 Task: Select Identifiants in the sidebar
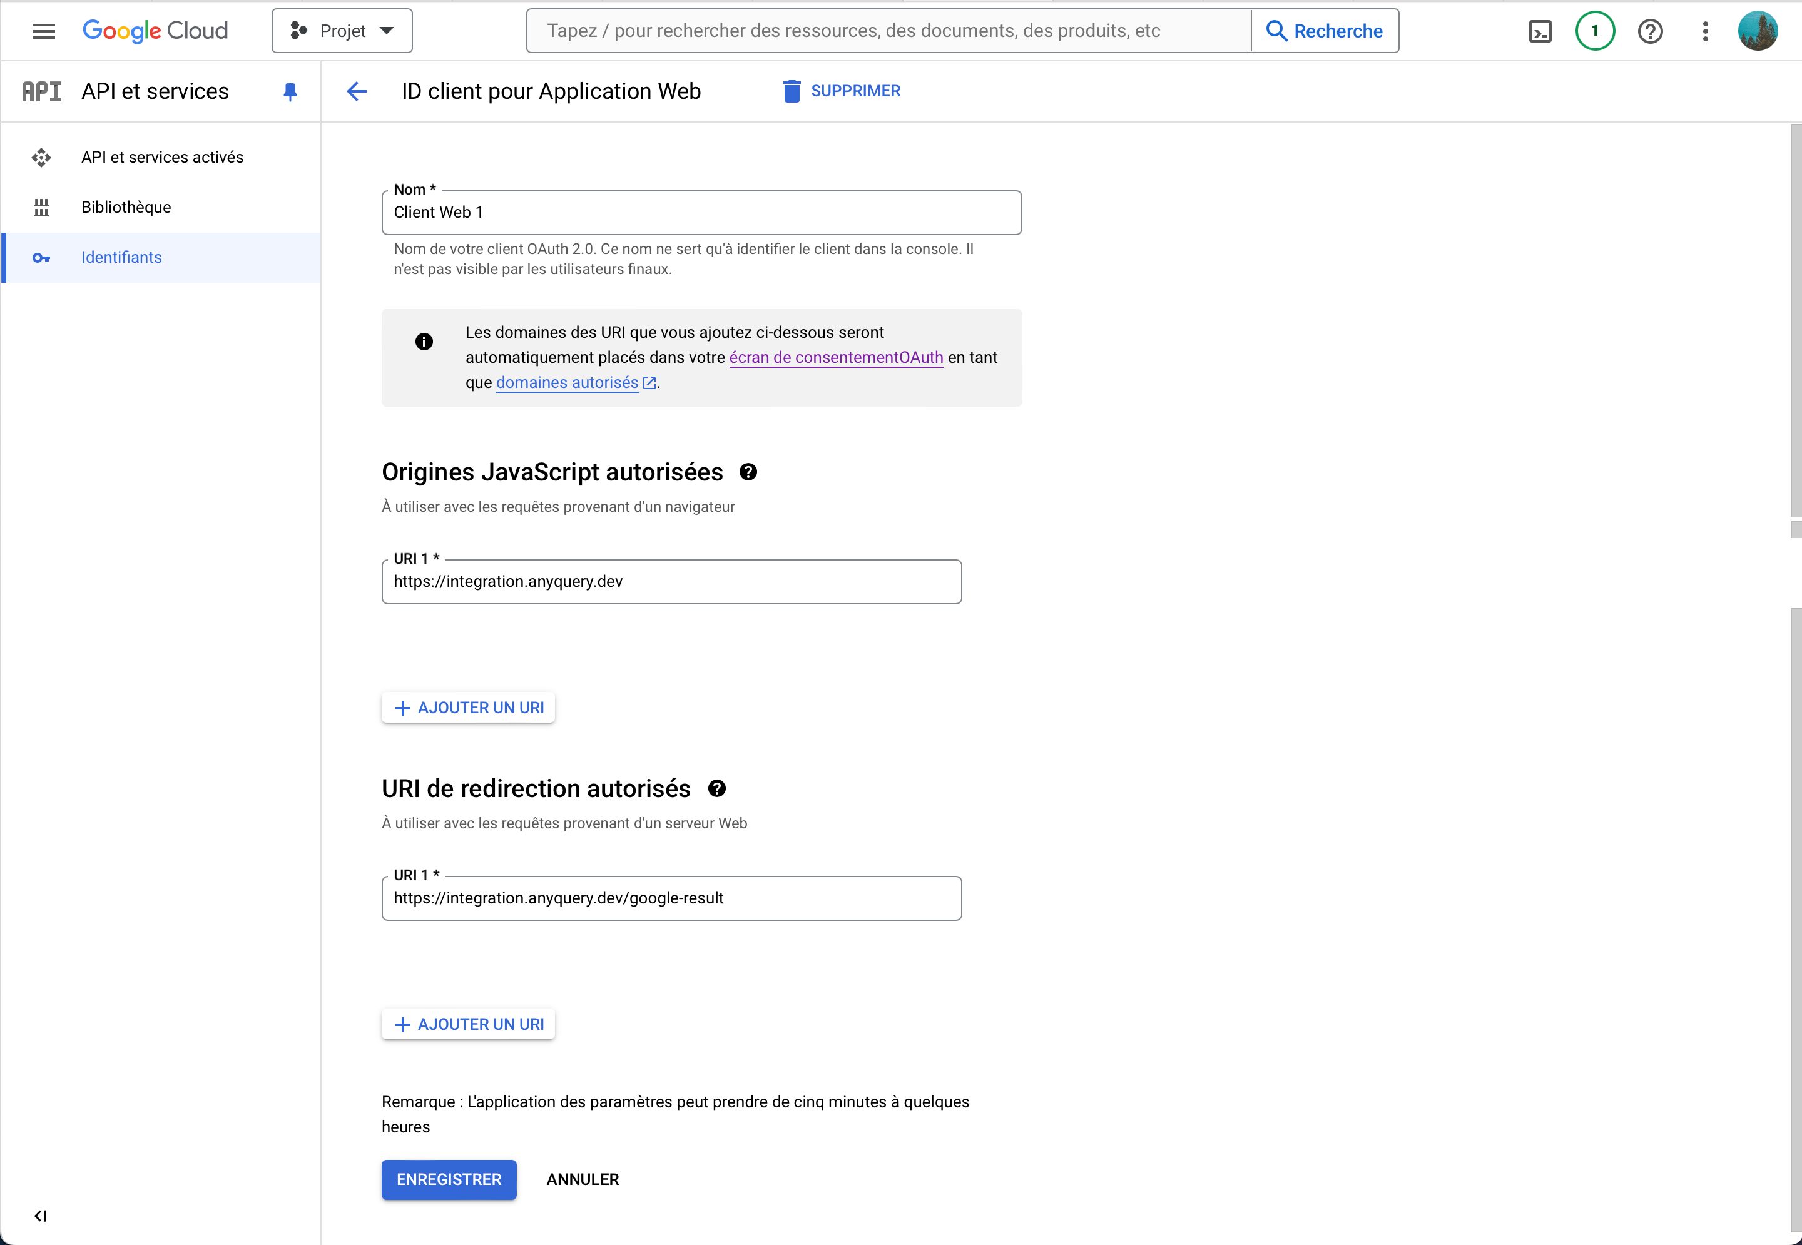pos(161,257)
